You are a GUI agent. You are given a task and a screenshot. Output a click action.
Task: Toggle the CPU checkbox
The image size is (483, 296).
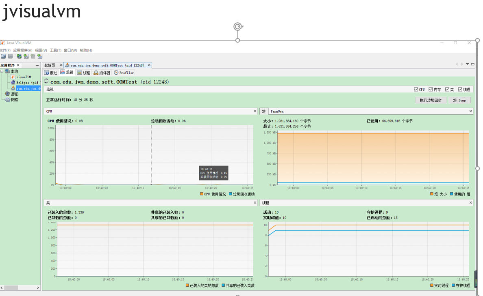tap(416, 89)
